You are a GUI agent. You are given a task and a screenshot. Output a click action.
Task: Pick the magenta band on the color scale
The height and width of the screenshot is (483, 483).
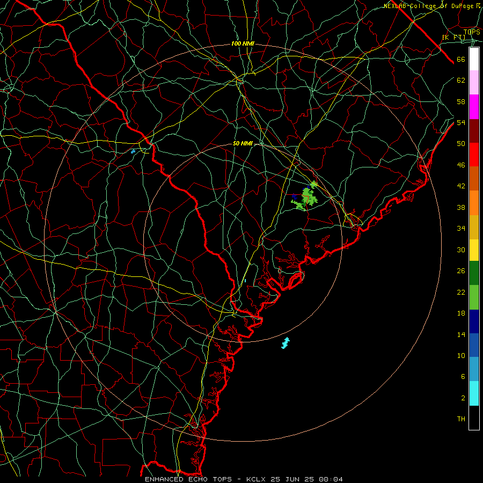(474, 107)
